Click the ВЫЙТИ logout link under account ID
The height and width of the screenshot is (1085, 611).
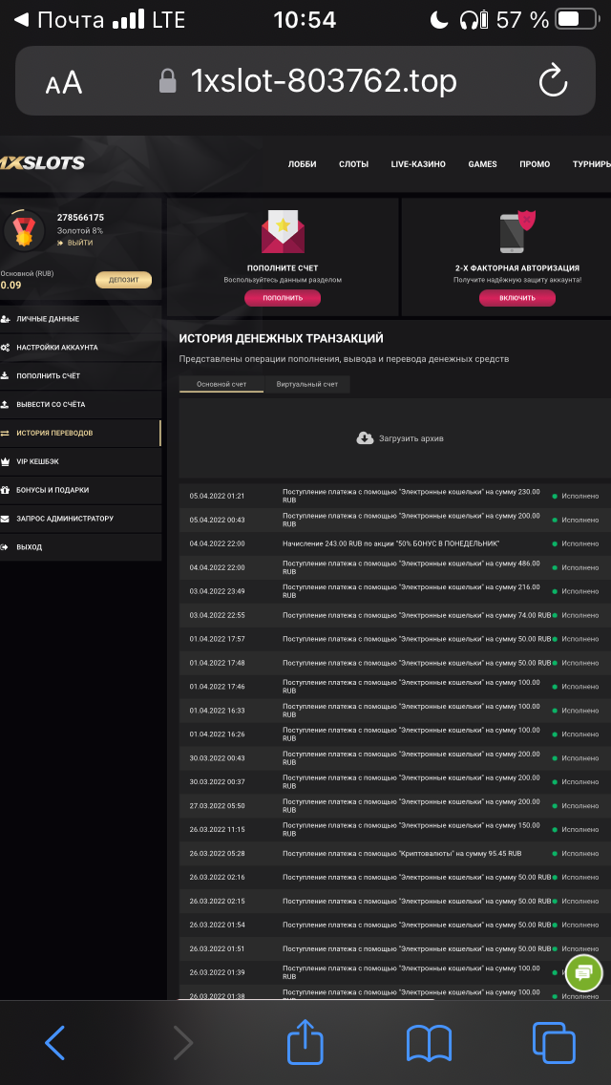point(79,244)
